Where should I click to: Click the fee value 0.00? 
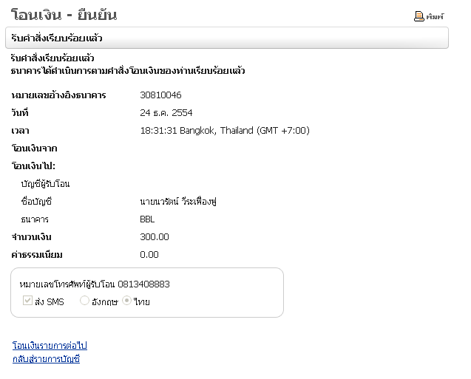pos(149,255)
